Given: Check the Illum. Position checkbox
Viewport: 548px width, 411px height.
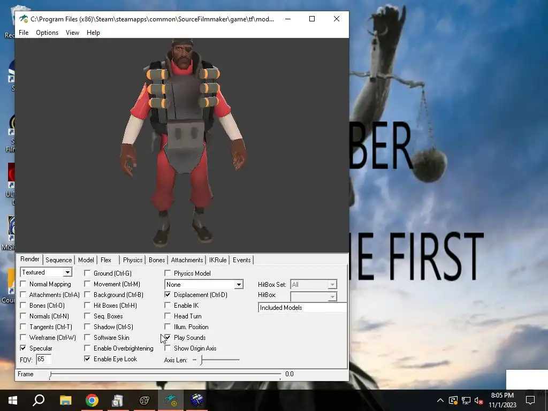Looking at the screenshot, I should tap(168, 327).
